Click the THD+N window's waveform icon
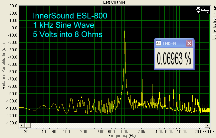 coord(158,43)
